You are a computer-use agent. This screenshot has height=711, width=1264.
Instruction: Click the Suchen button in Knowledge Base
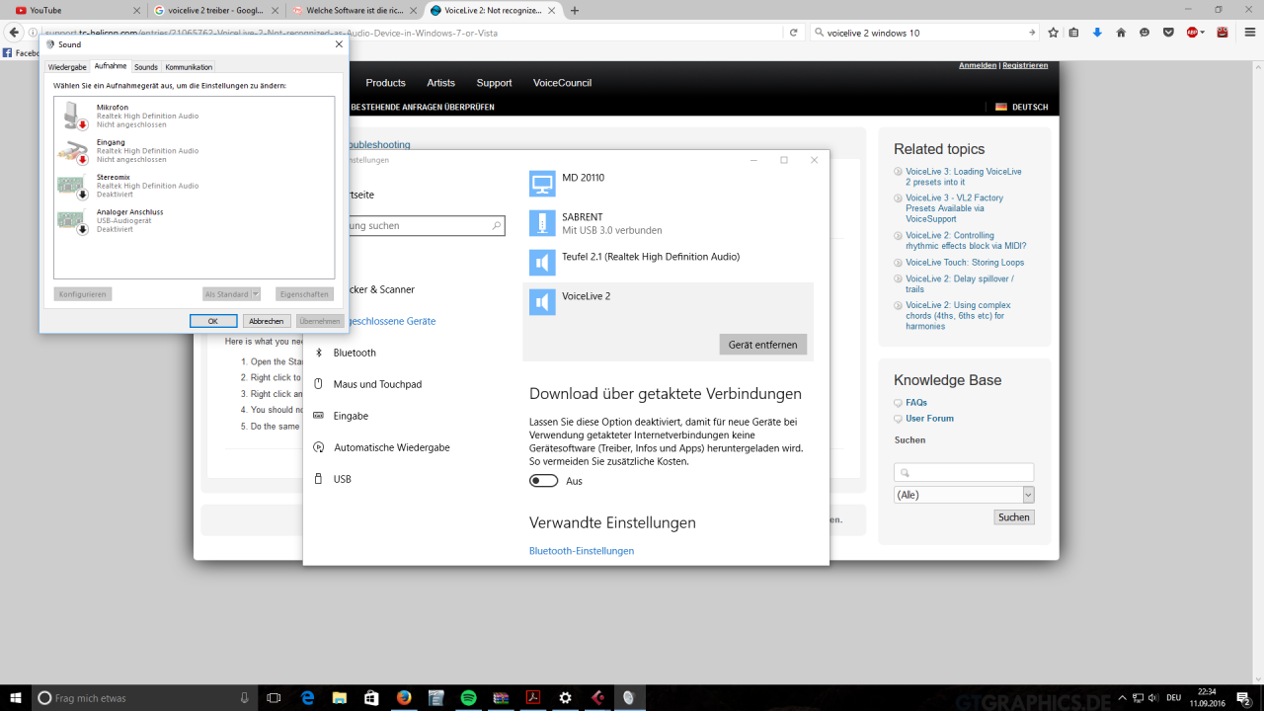pyautogui.click(x=1014, y=517)
